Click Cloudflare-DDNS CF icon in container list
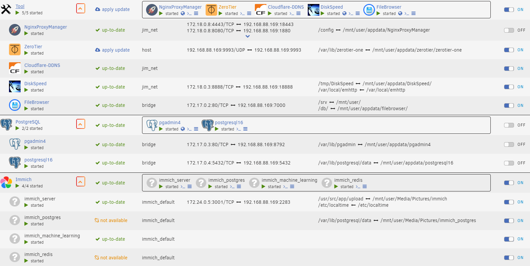Screen dimensions: 530x266 coord(15,68)
